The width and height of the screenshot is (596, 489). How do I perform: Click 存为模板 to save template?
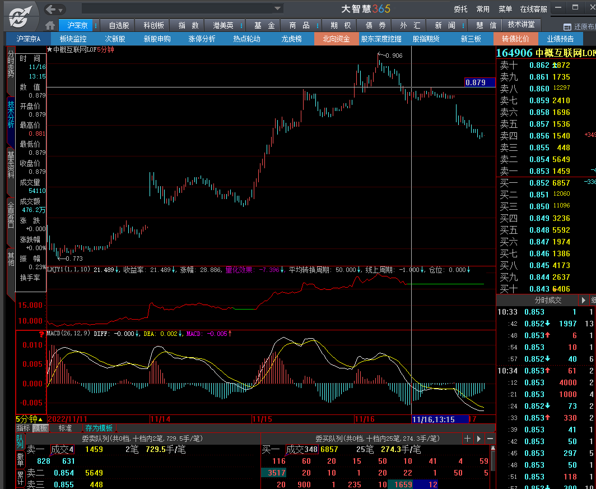pyautogui.click(x=99, y=428)
